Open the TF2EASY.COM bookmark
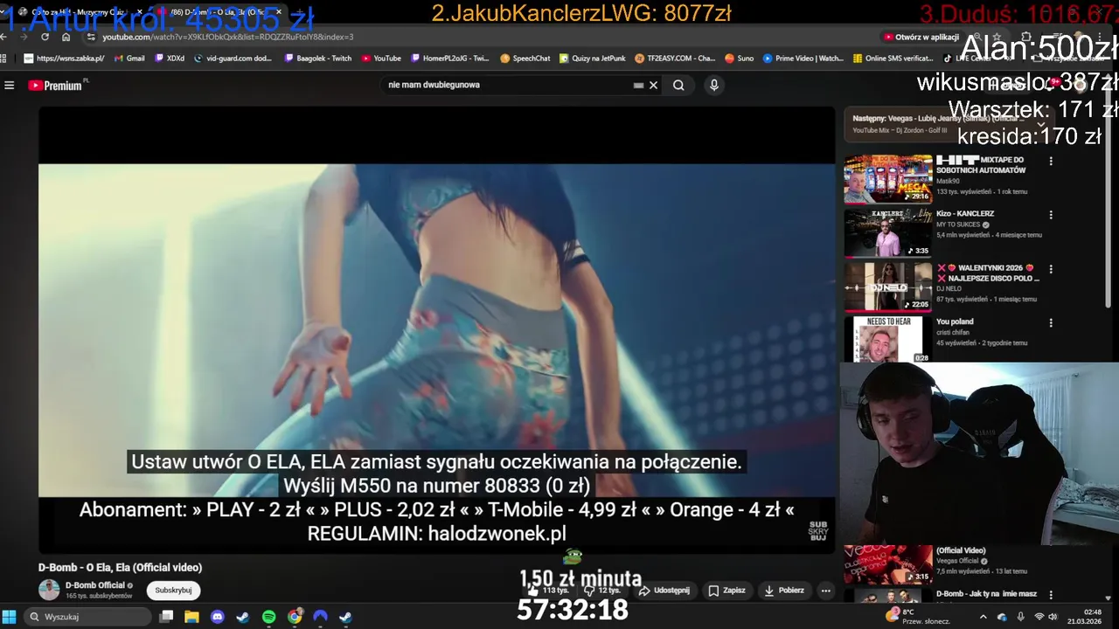This screenshot has width=1119, height=629. tap(676, 59)
